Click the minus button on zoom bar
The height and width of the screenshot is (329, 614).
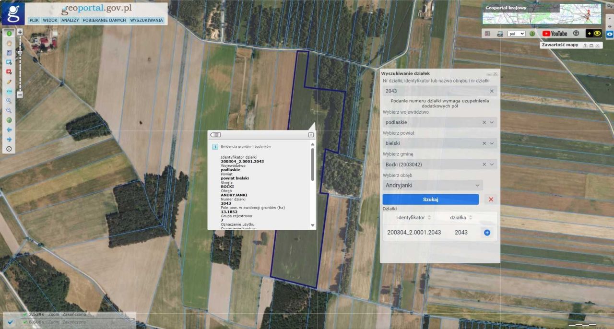pyautogui.click(x=20, y=95)
